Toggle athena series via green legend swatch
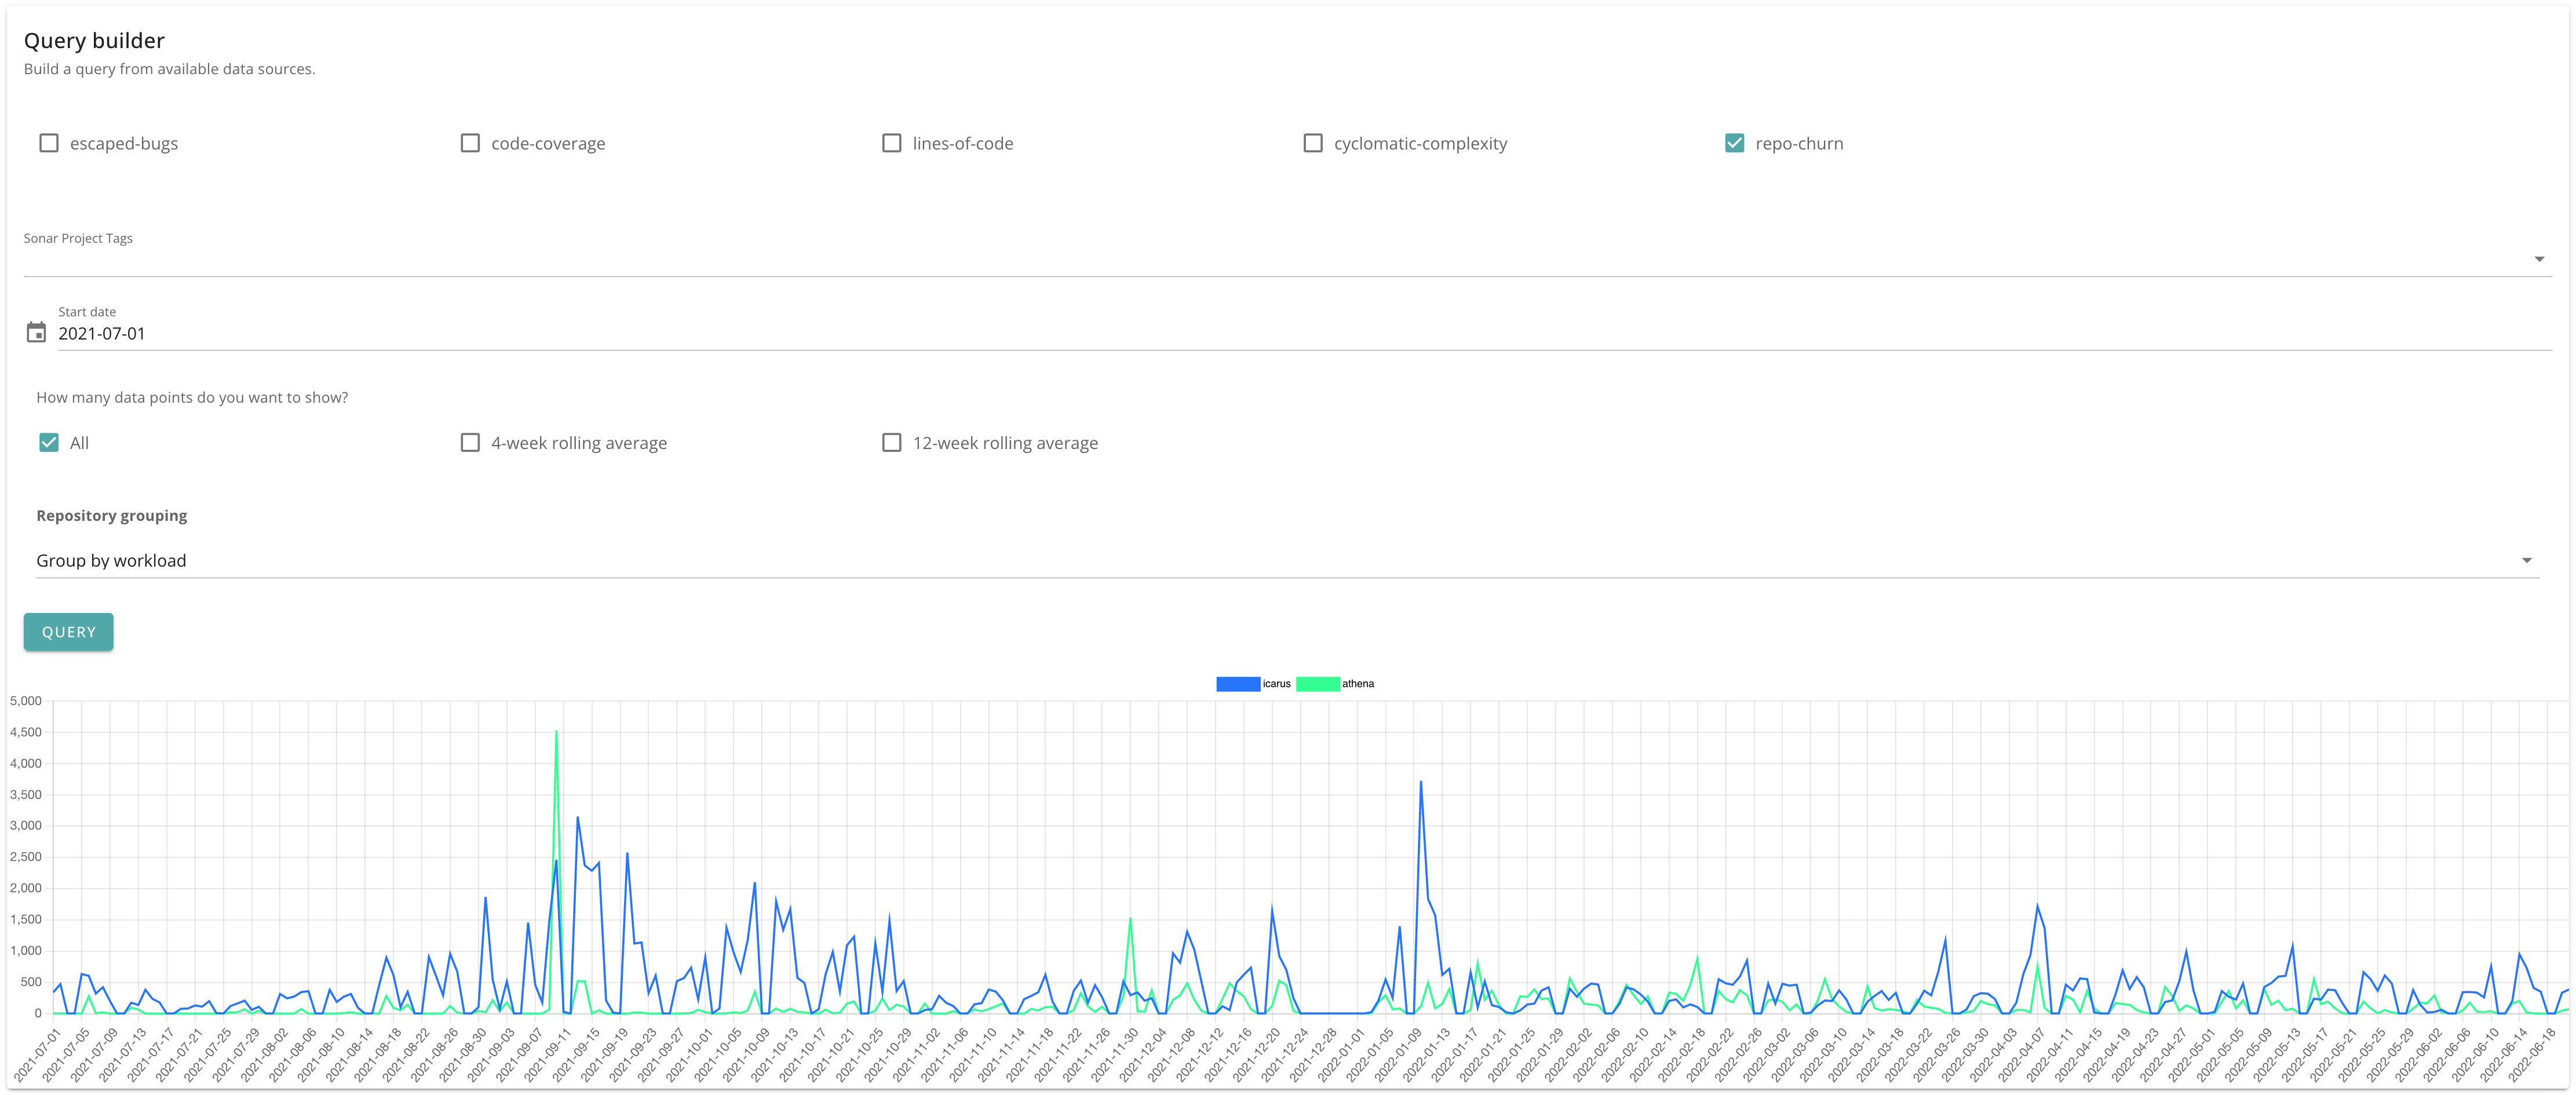 pos(1317,684)
